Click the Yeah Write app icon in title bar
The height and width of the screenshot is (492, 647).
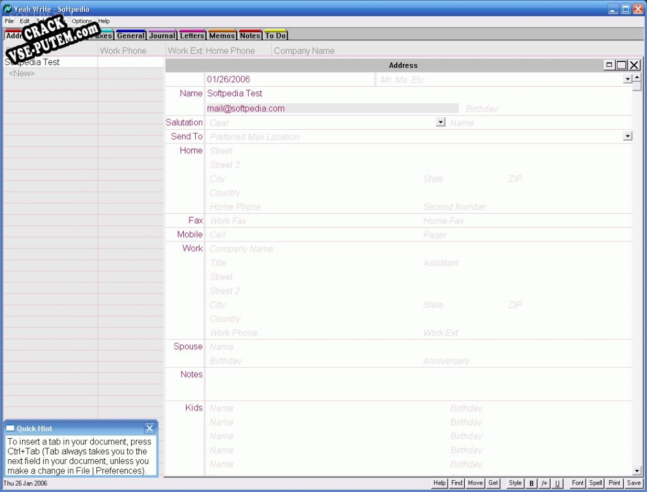point(7,9)
